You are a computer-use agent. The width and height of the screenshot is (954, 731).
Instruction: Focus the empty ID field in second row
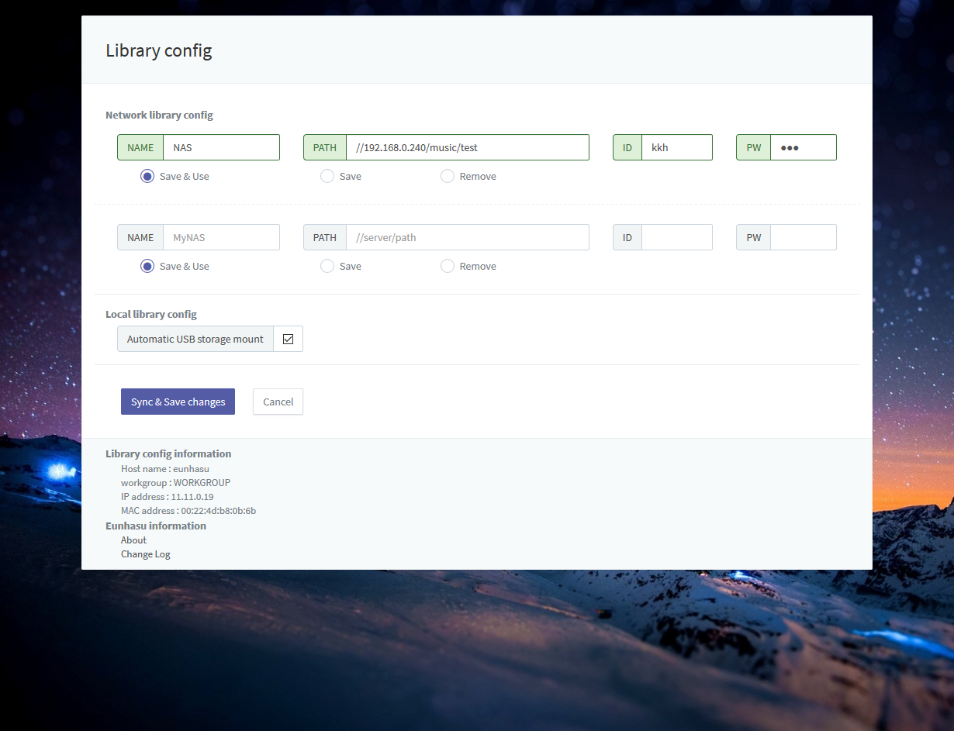[x=676, y=237]
